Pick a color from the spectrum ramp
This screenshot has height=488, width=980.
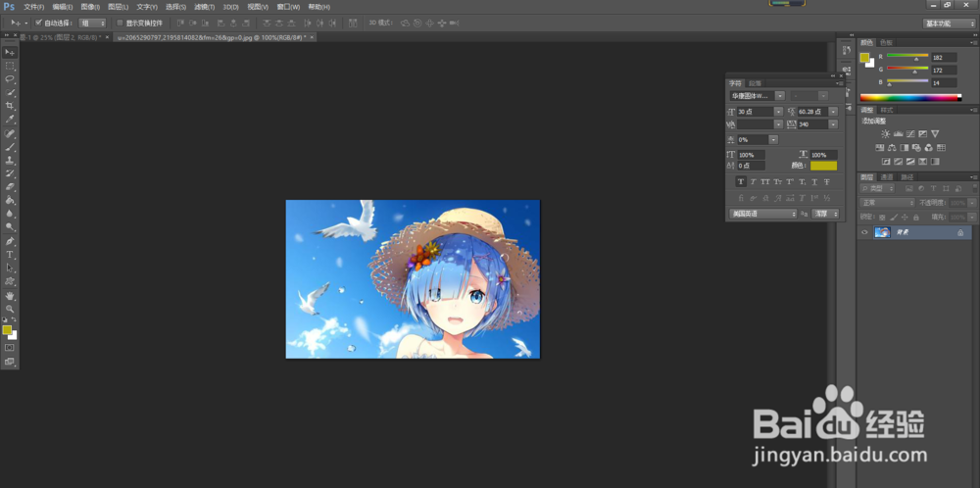click(910, 97)
